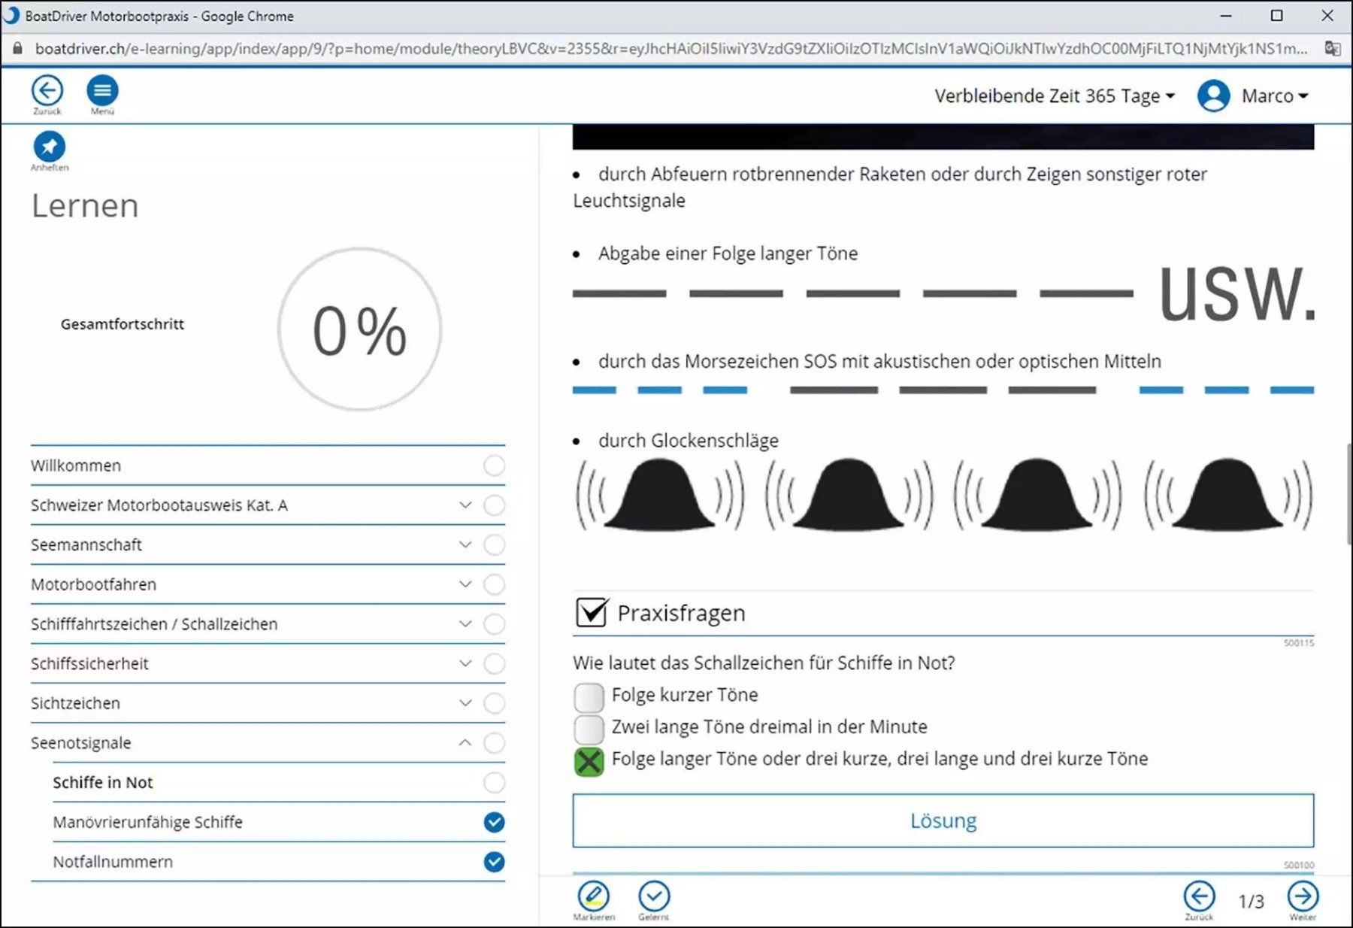The width and height of the screenshot is (1353, 928).
Task: Go to previous page with bottom Zurück arrow
Action: pos(1199,896)
